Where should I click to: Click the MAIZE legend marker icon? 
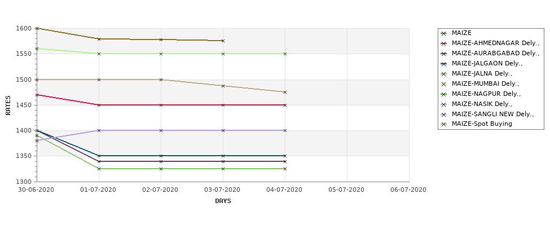click(x=444, y=33)
